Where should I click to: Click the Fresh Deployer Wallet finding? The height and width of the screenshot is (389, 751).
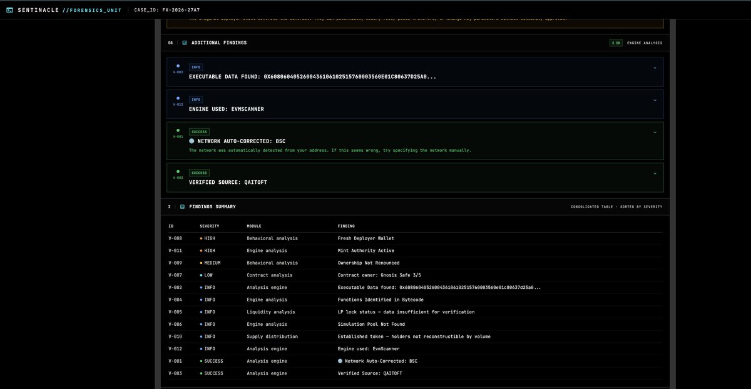(366, 238)
